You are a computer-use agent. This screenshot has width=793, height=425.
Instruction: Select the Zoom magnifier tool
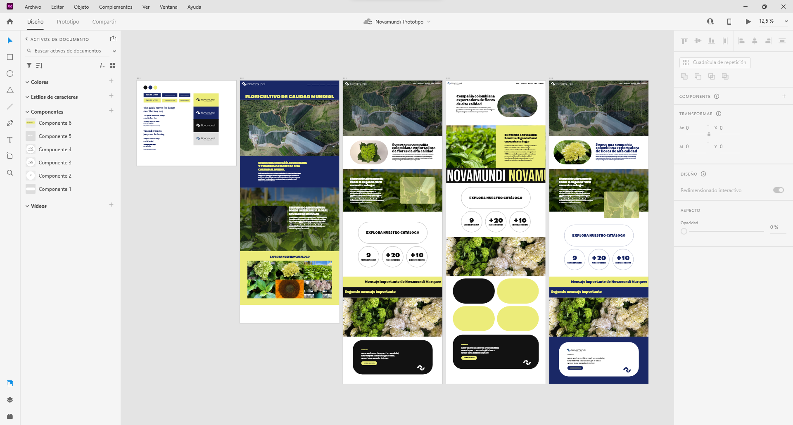tap(10, 173)
